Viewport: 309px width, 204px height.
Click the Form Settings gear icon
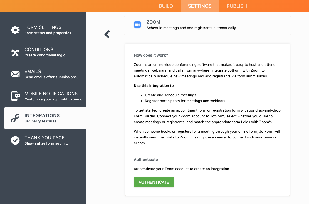click(15, 30)
